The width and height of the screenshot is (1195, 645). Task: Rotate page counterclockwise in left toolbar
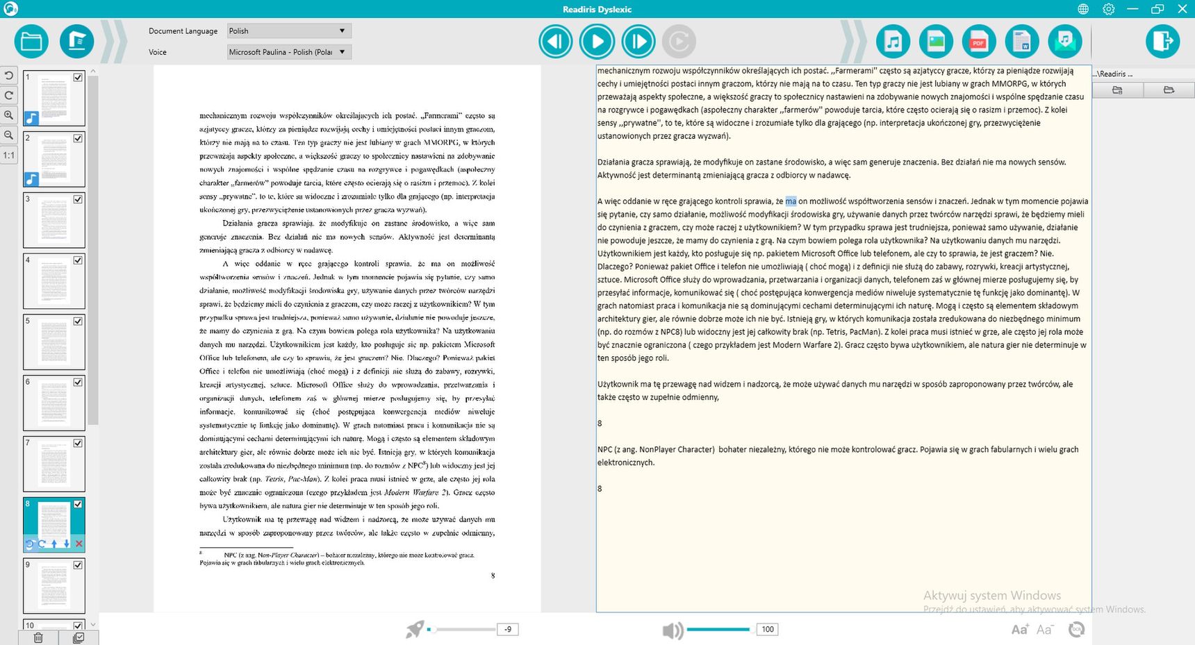pos(9,76)
